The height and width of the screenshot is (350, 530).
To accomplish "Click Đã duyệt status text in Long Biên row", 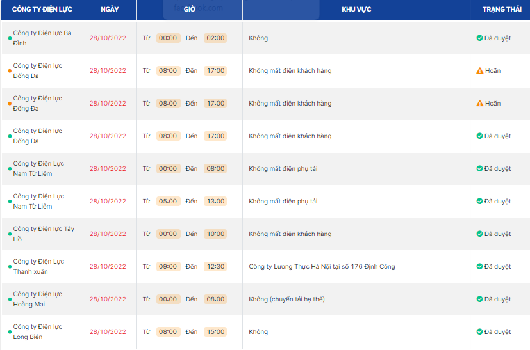I will pyautogui.click(x=497, y=331).
